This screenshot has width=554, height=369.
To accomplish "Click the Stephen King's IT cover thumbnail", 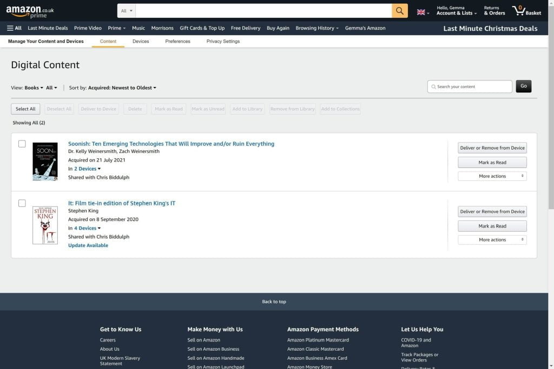I will 45,225.
